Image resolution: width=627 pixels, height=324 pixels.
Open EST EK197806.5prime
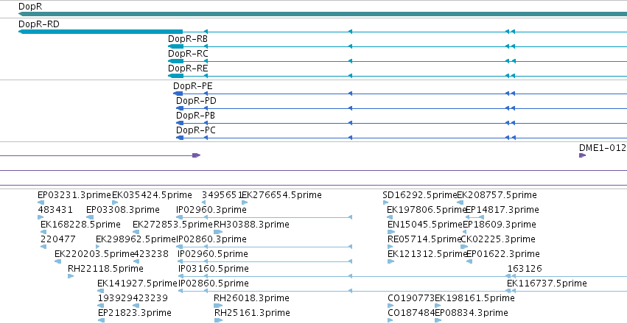coord(427,210)
